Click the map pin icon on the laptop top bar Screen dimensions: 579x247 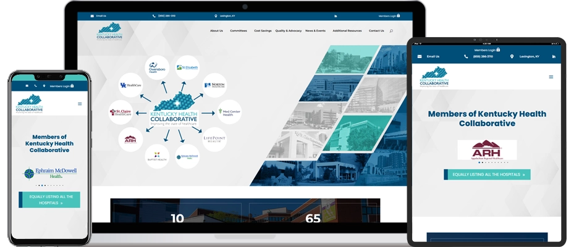pos(216,16)
